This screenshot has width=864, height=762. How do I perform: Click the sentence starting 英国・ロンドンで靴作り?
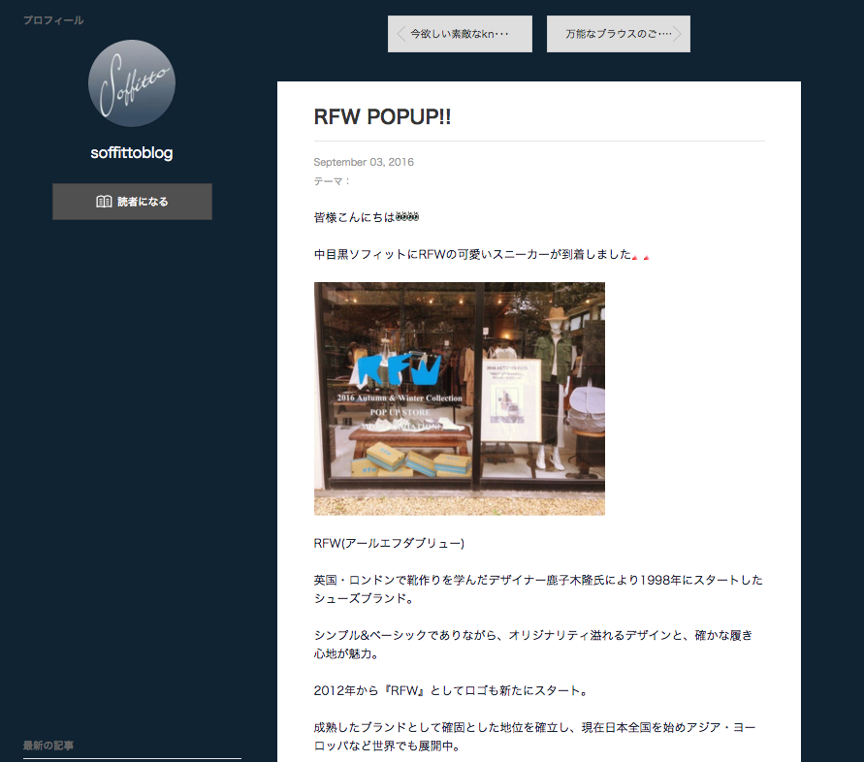pyautogui.click(x=538, y=589)
